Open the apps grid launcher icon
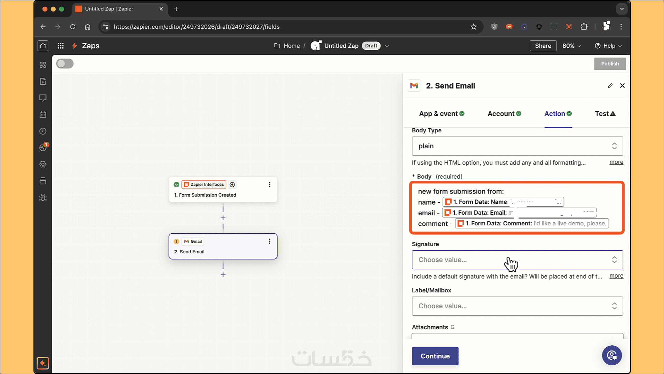This screenshot has height=374, width=664. click(60, 46)
